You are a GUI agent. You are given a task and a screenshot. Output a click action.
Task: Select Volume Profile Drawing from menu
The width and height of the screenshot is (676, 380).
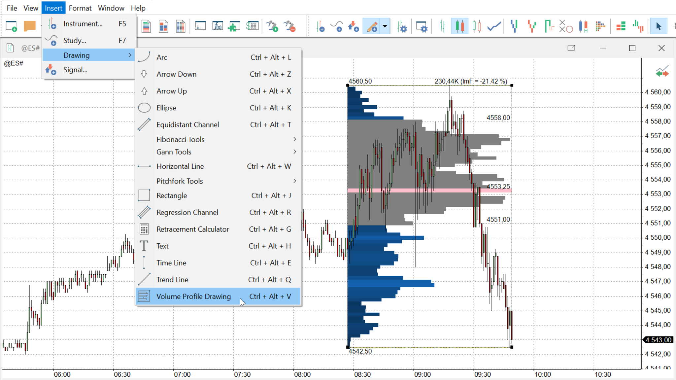(x=193, y=296)
